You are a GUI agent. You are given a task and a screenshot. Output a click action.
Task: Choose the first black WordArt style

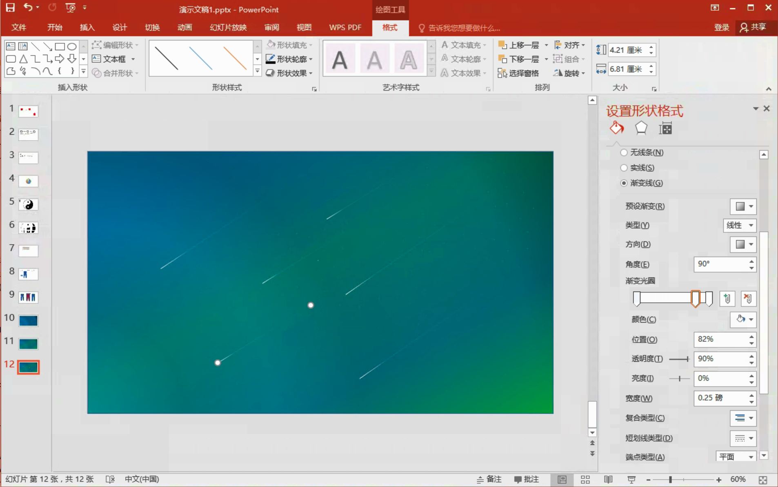340,59
